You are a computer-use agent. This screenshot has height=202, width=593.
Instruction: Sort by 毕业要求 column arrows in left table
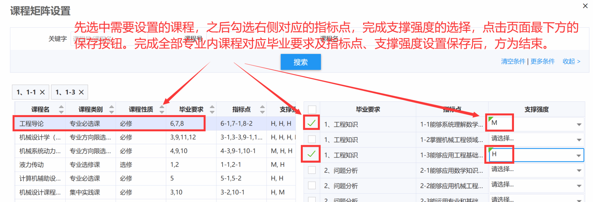click(x=212, y=109)
